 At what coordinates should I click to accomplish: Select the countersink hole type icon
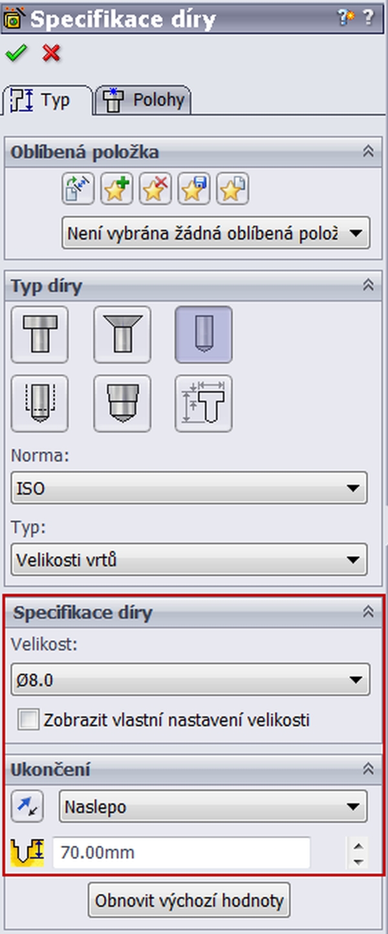tap(122, 334)
